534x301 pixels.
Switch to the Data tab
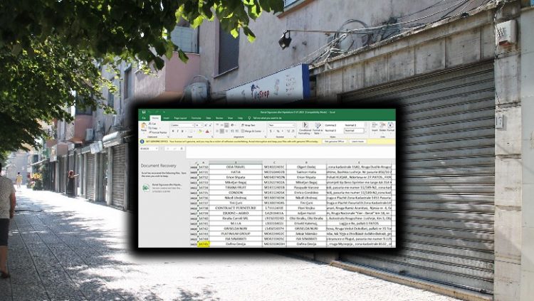(209, 118)
